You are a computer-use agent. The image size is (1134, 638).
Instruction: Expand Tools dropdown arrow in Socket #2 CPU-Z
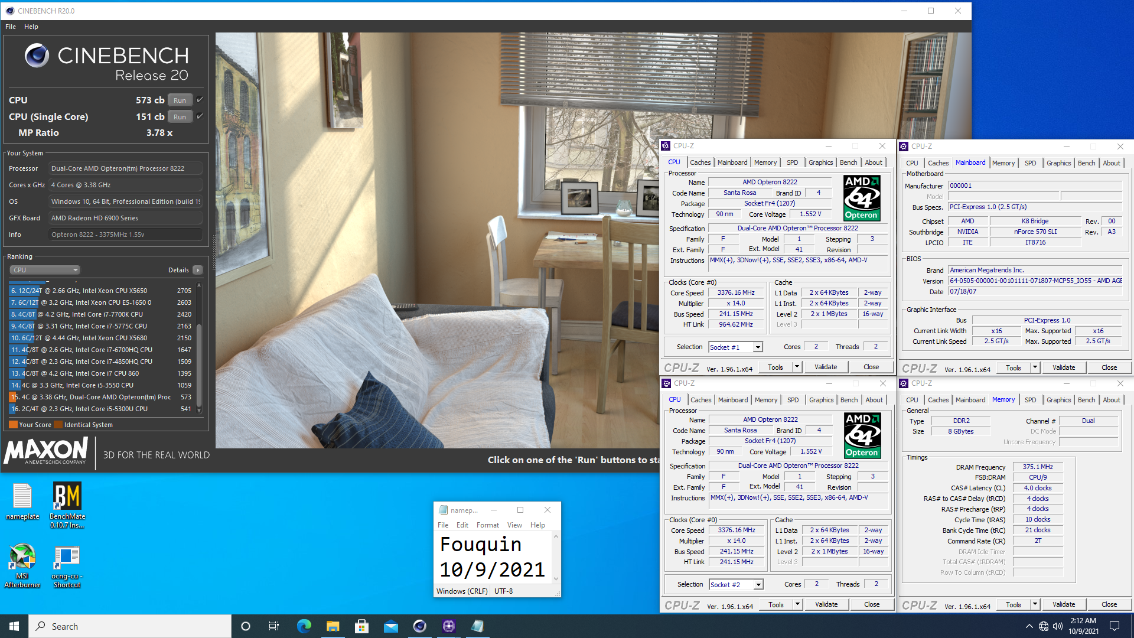pyautogui.click(x=797, y=604)
